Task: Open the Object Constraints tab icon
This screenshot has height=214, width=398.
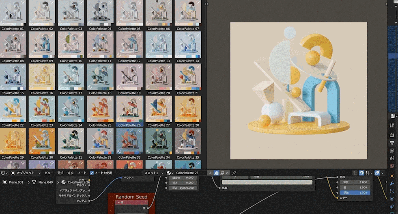Action: point(392,206)
